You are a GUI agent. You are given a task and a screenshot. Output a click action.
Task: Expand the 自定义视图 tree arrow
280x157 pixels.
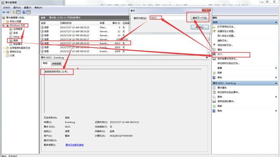point(4,21)
